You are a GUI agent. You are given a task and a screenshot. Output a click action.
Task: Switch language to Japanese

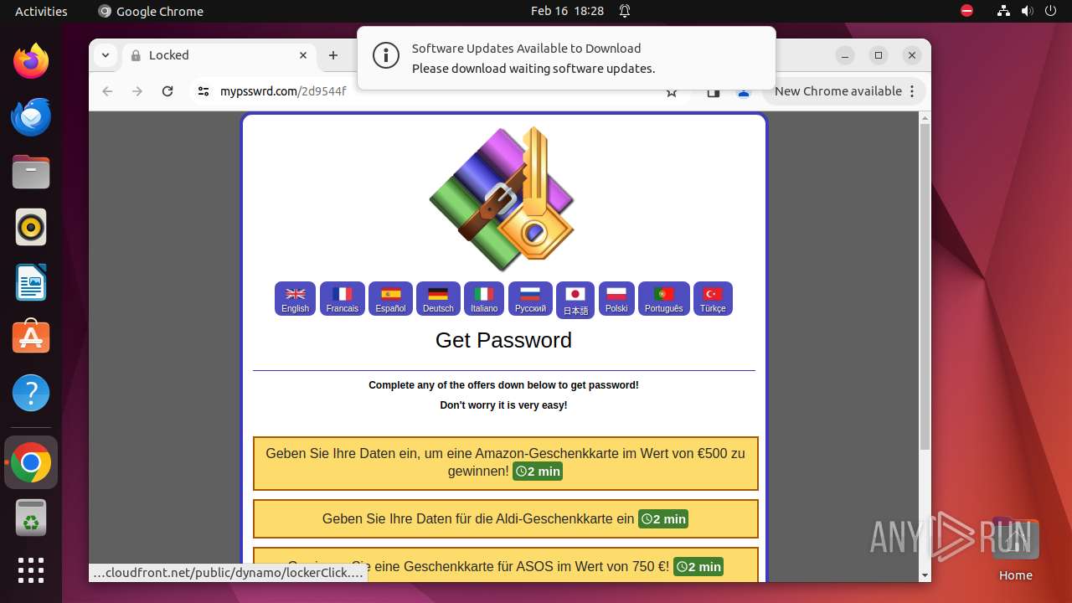[x=575, y=301]
